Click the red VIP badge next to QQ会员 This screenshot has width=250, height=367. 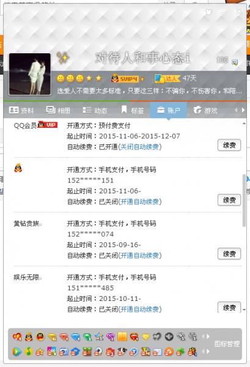click(48, 125)
